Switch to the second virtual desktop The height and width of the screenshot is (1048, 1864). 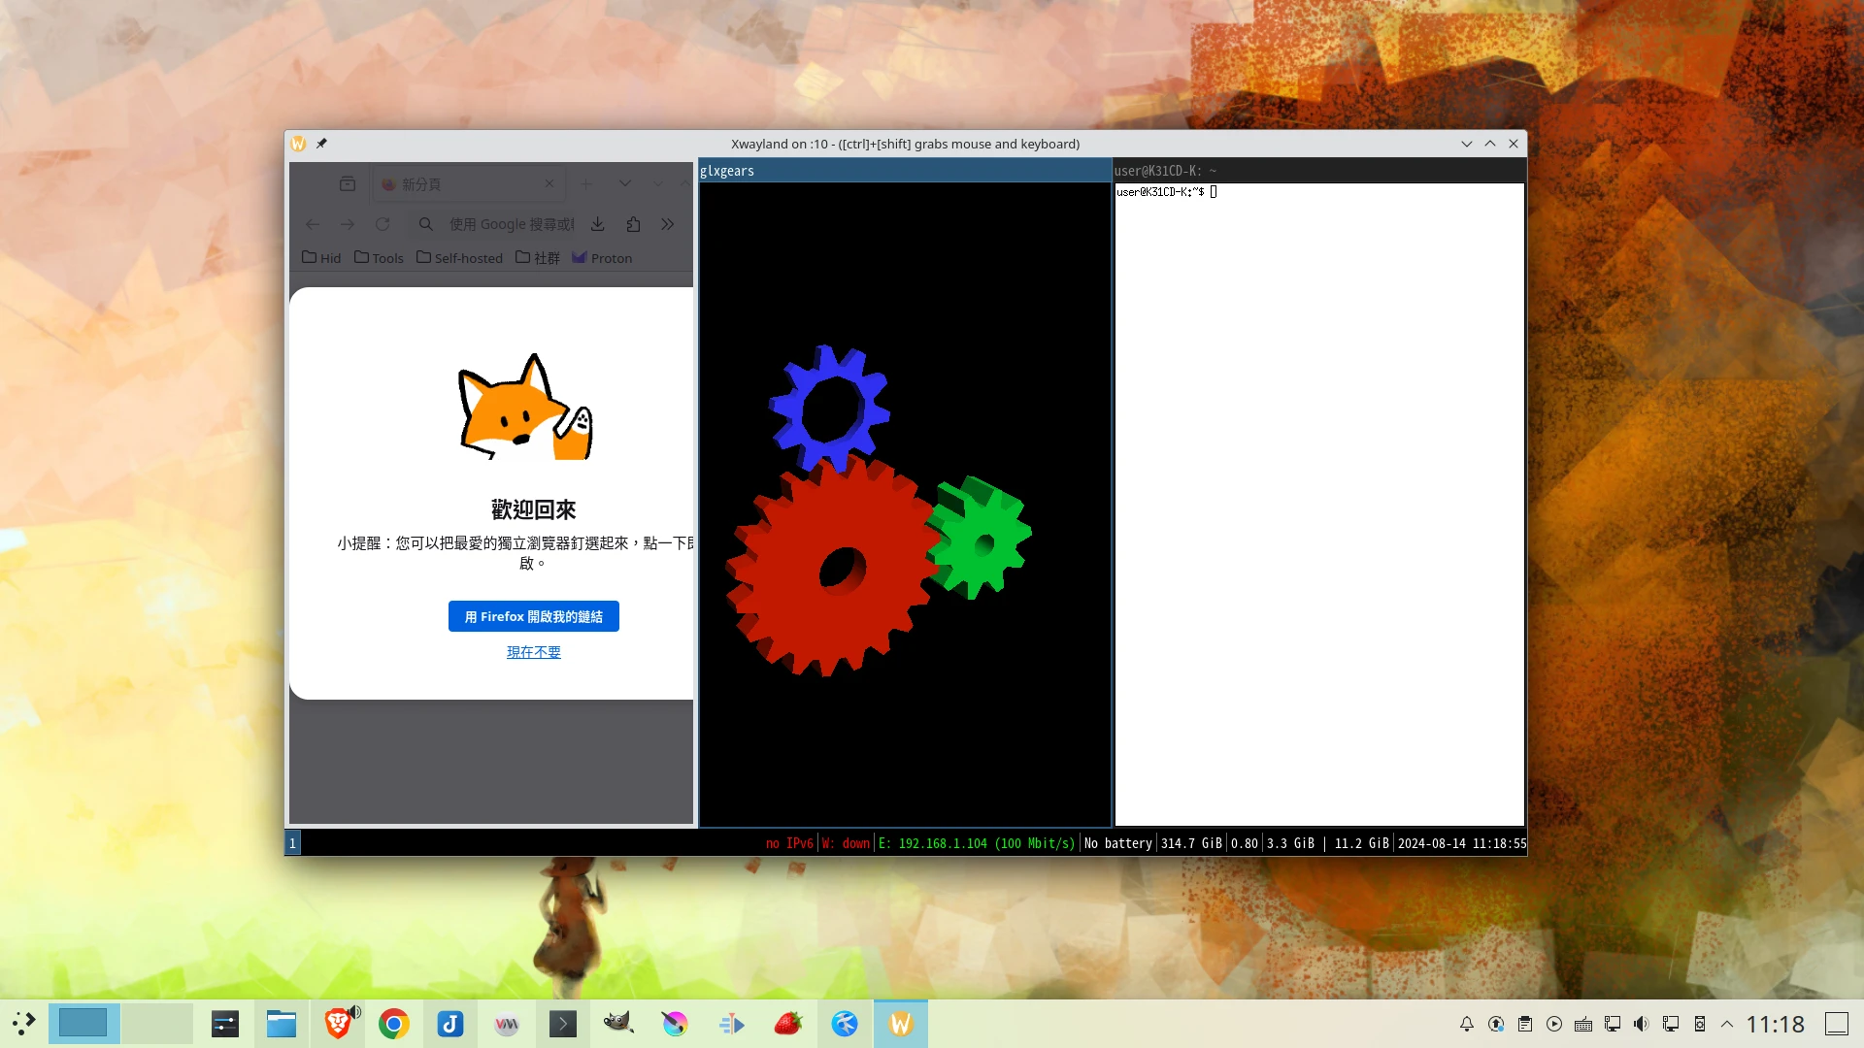click(x=156, y=1024)
